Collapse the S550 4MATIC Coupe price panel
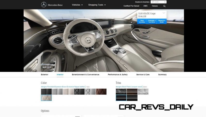Screen dimensions: 206x117 (164, 13)
